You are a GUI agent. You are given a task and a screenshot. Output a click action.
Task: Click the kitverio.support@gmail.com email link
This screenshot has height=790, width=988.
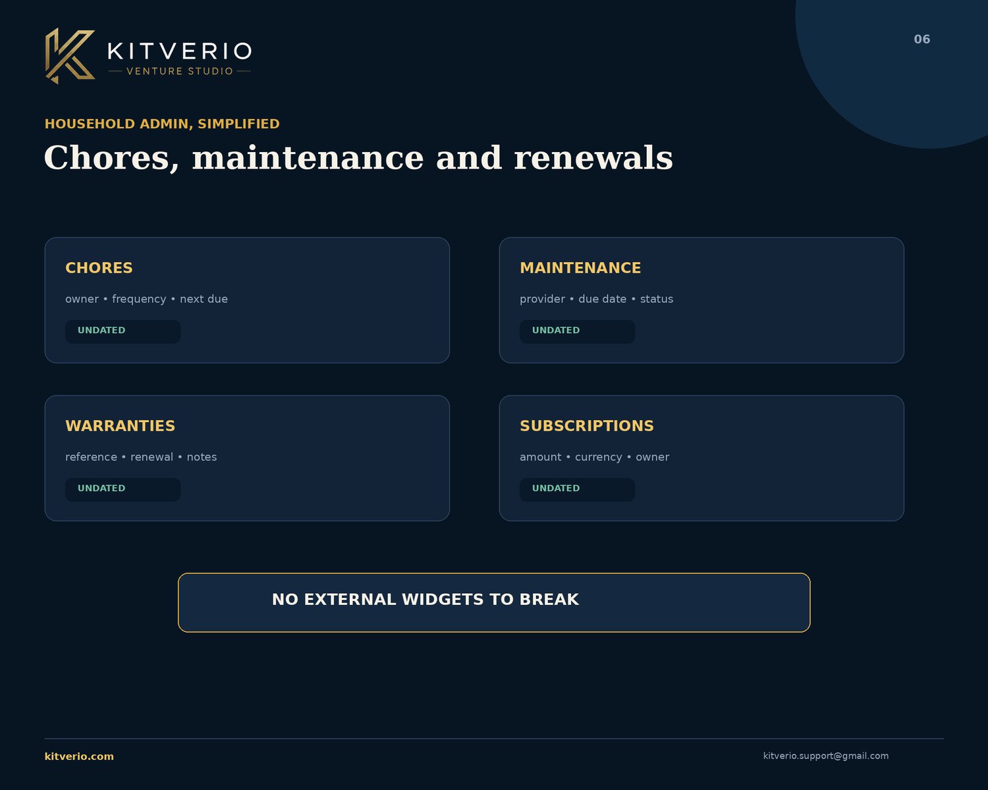[826, 756]
